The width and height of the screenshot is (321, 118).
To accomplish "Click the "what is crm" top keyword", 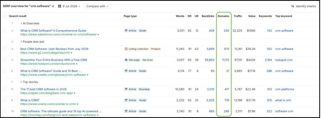I will 283,100.
